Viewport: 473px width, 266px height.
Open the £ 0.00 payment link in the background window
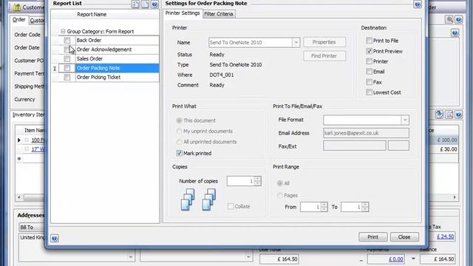396,259
